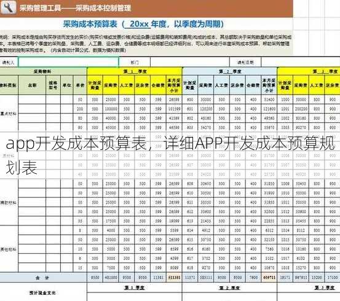Click the cell with value 40000
This screenshot has width=340, height=301.
tap(111, 118)
